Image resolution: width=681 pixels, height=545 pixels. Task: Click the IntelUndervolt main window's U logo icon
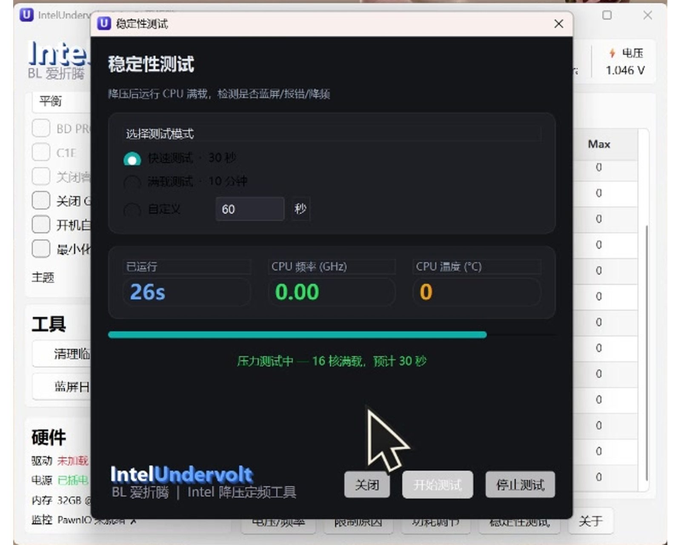(x=26, y=15)
